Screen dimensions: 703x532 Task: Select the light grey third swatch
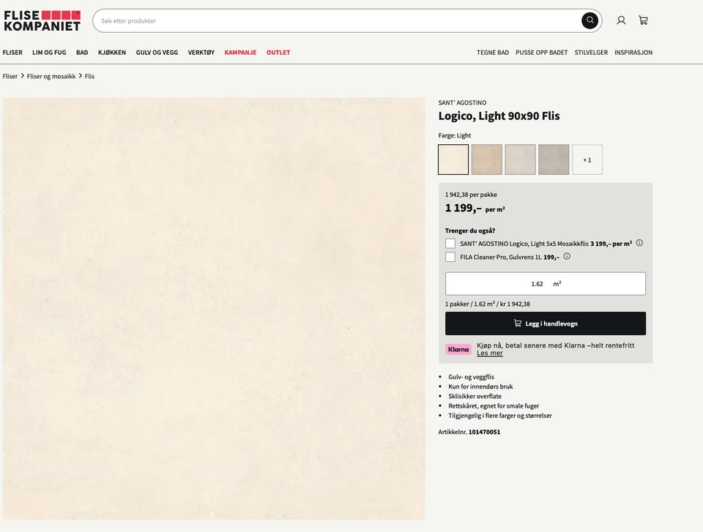click(x=520, y=160)
